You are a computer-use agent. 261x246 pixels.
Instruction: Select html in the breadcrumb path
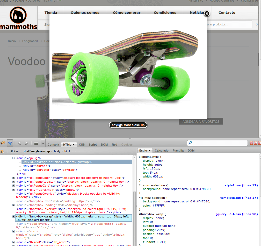[x=67, y=152]
